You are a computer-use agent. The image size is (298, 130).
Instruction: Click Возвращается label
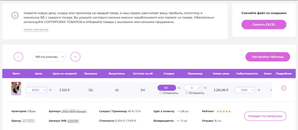(x=164, y=121)
